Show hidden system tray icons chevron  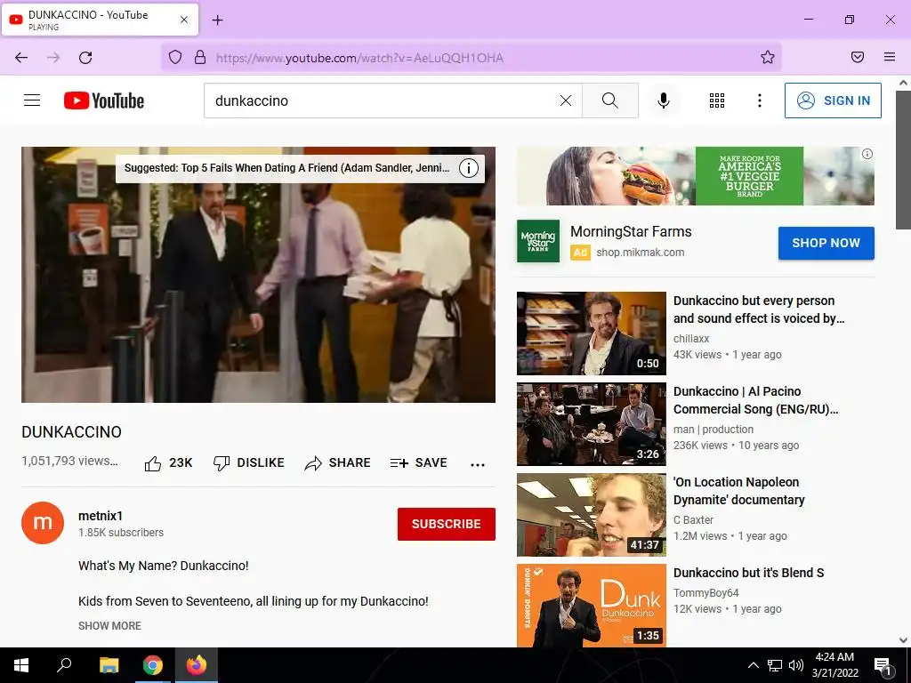click(753, 665)
